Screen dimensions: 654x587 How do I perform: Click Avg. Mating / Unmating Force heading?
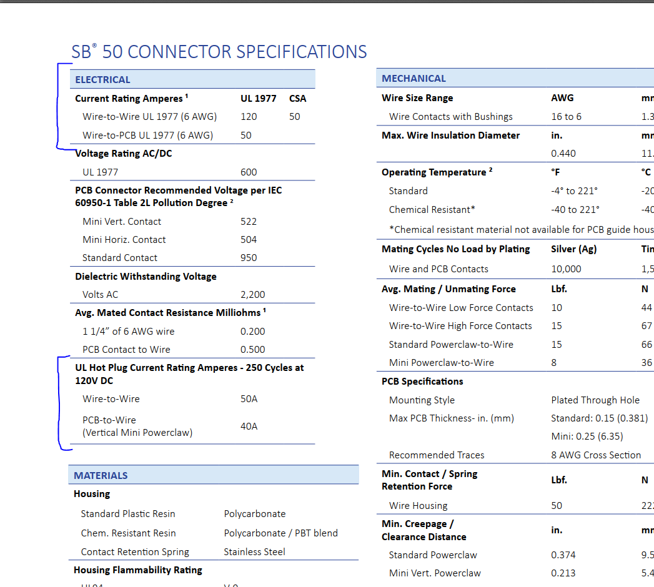(448, 289)
